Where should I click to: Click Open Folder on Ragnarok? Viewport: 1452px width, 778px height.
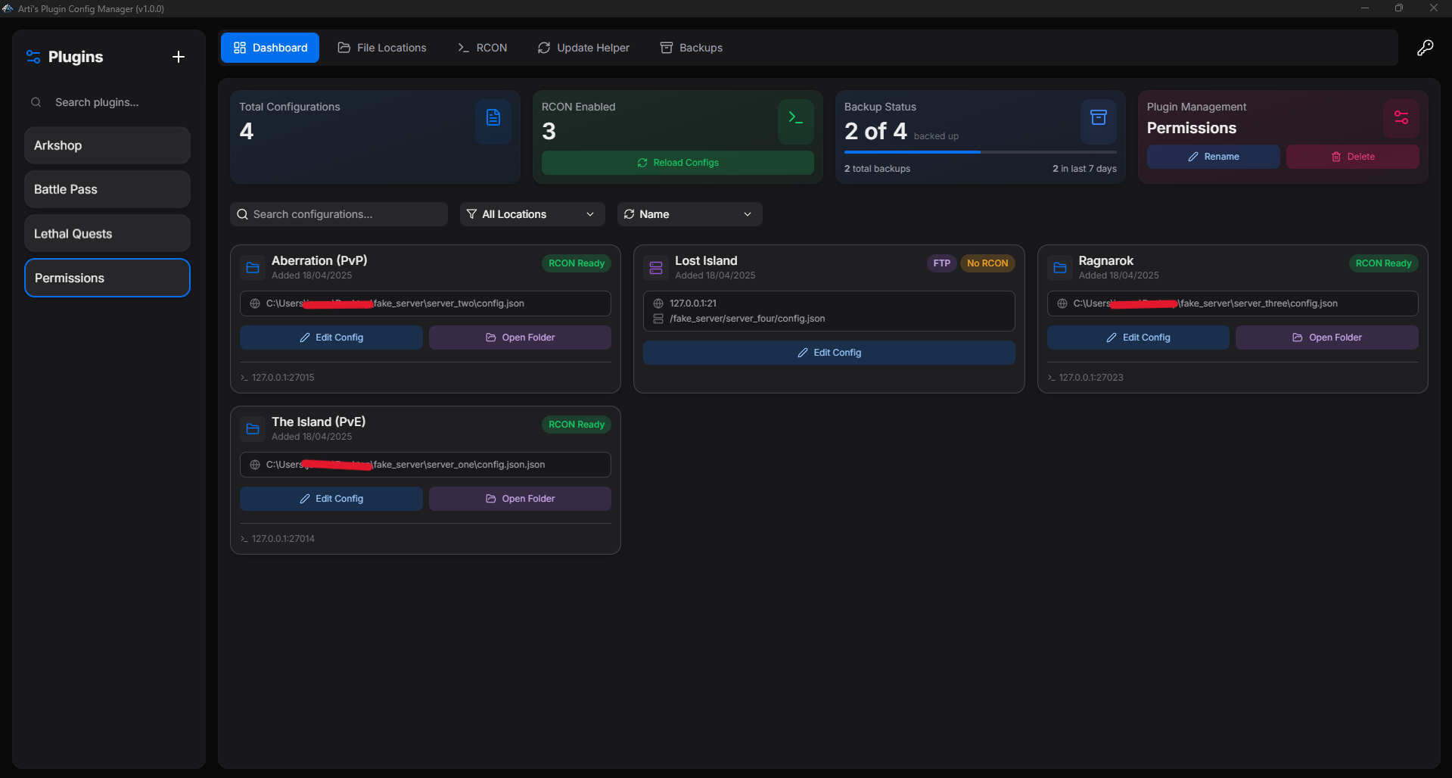point(1327,338)
